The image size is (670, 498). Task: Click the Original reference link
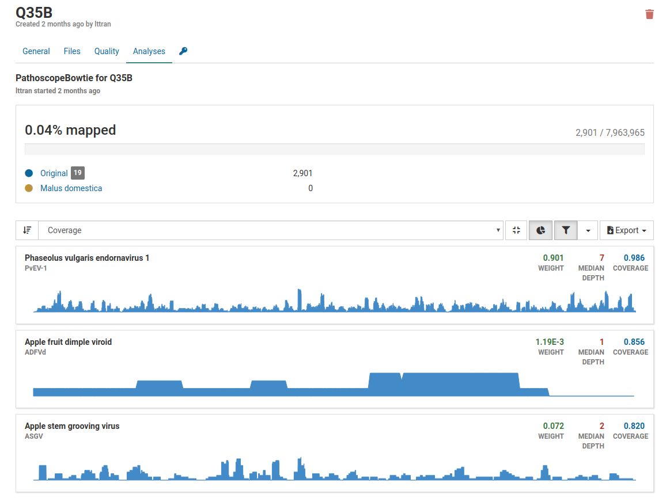[x=54, y=173]
